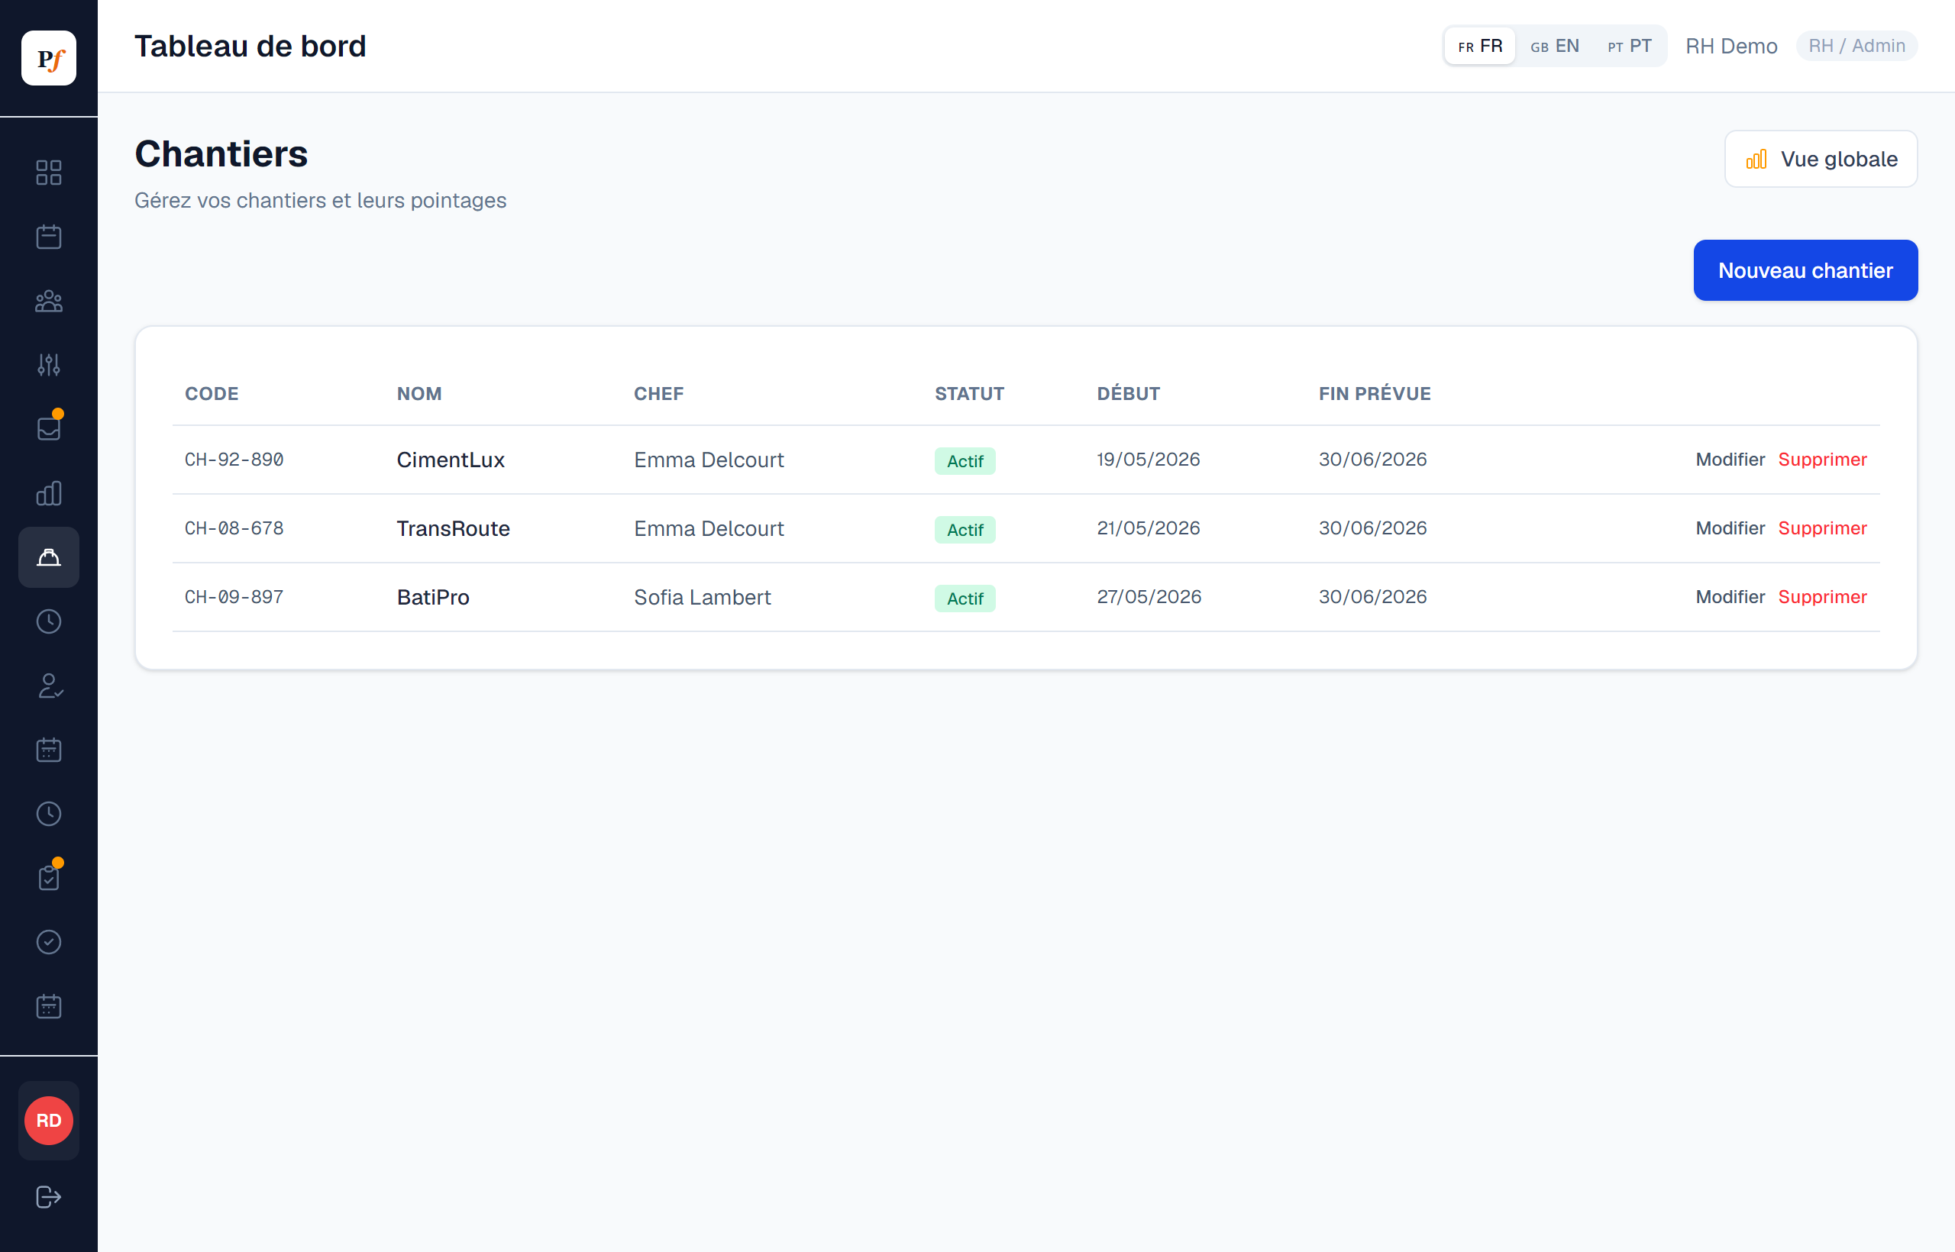
Task: Click the CODE column header
Action: (212, 393)
